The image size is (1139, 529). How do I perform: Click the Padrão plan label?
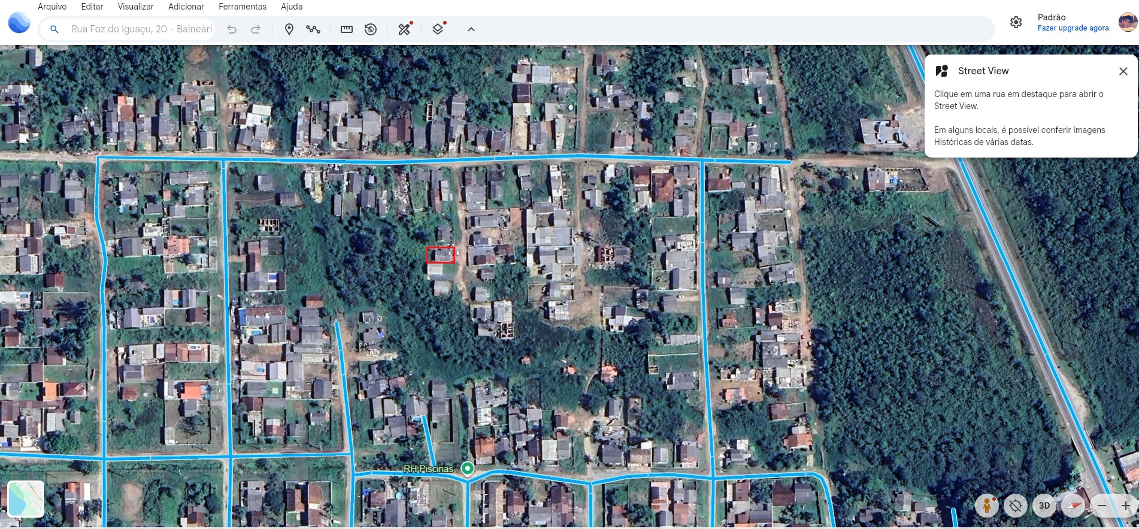(1052, 17)
